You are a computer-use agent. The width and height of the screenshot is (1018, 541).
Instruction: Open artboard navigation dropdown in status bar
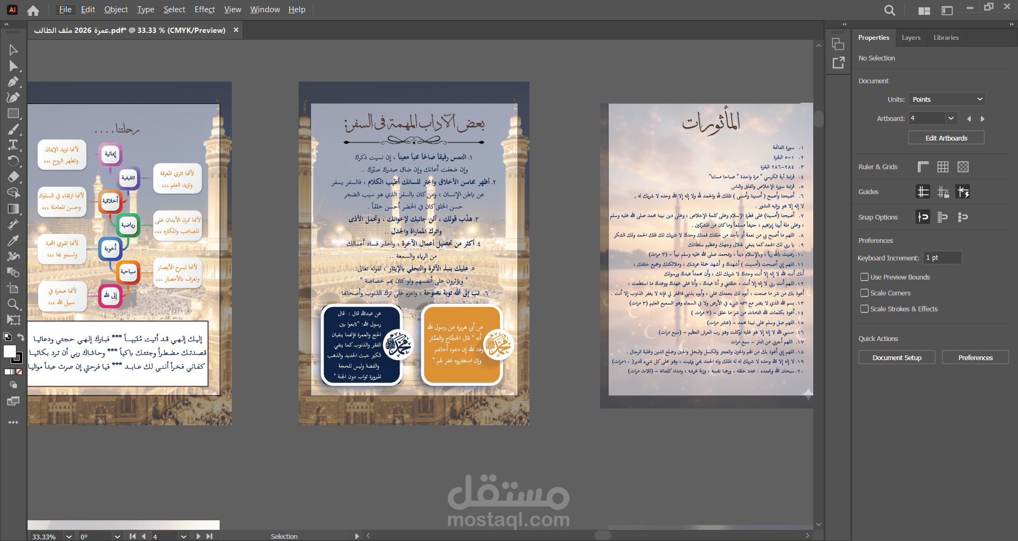[x=184, y=536]
